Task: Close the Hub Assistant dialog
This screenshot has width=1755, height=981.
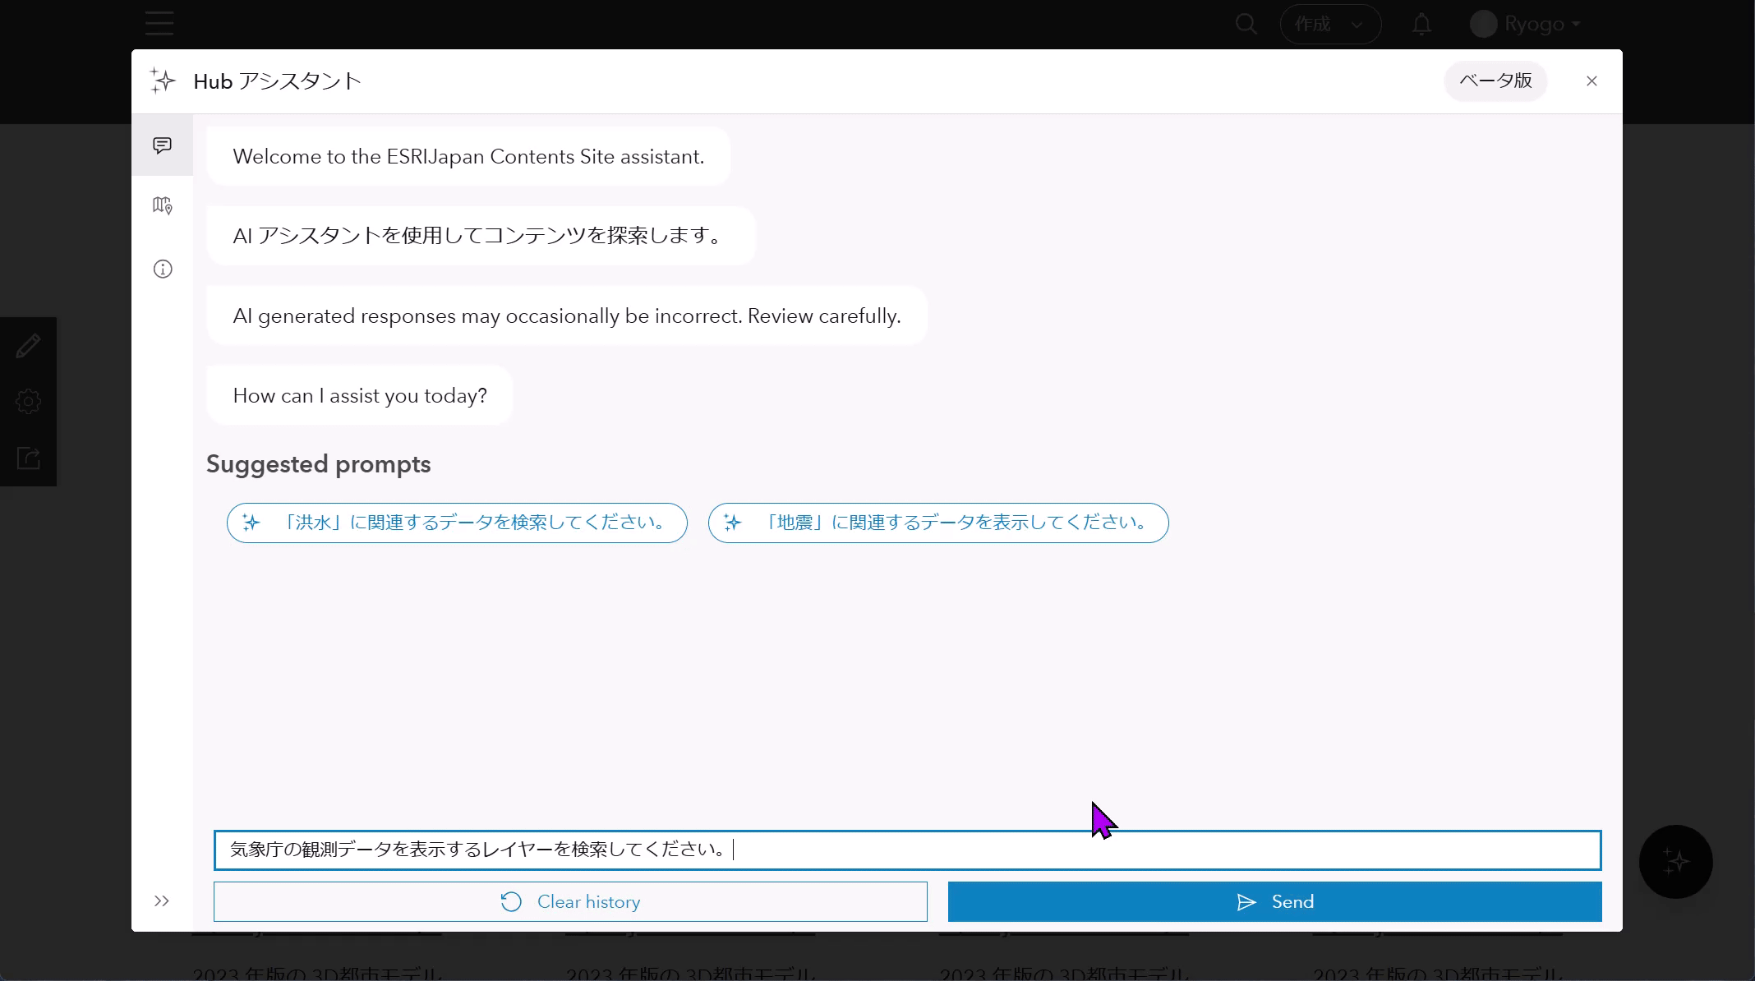Action: tap(1591, 81)
